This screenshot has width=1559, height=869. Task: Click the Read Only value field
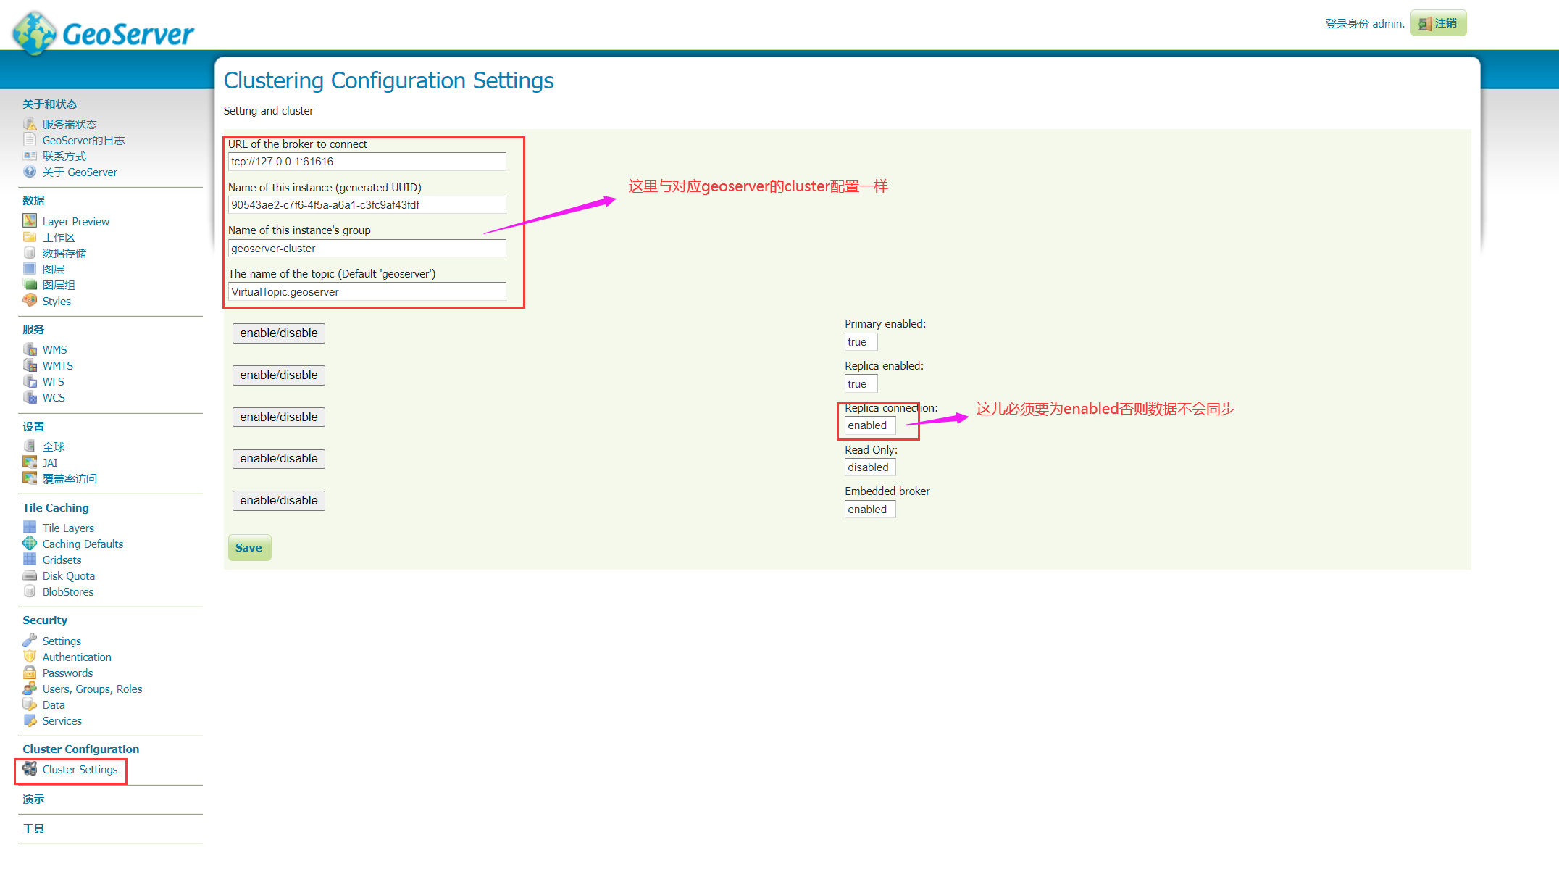pyautogui.click(x=870, y=467)
